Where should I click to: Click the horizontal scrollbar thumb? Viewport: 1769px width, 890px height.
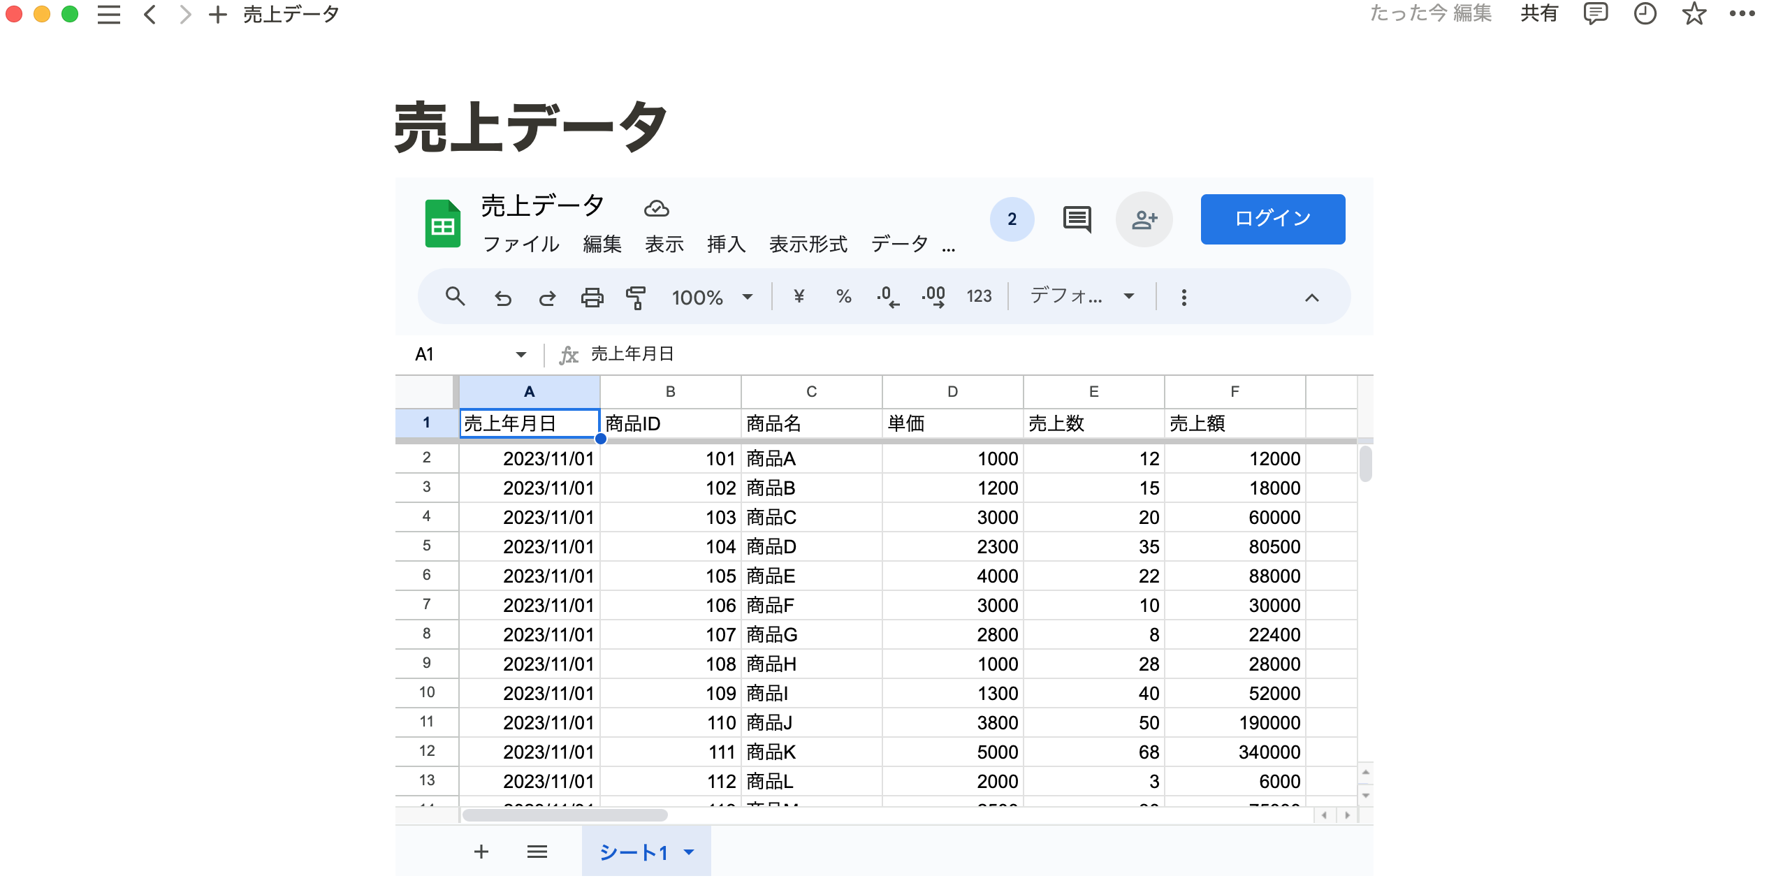[565, 815]
